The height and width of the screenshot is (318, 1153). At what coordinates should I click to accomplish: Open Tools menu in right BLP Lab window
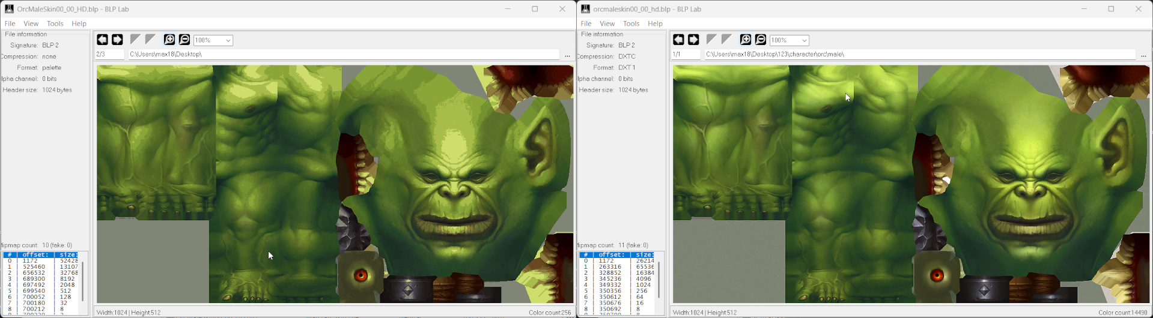pos(631,23)
